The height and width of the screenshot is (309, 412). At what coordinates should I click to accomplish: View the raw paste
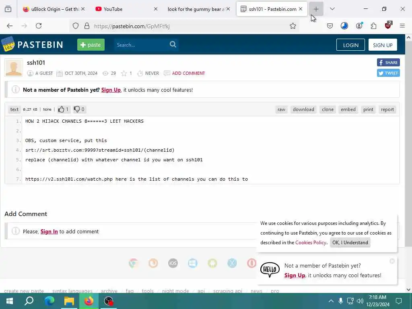(281, 109)
